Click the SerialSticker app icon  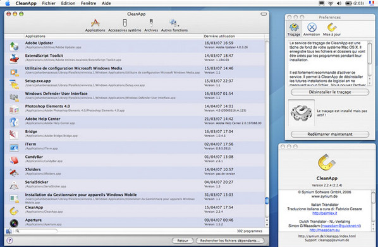tap(14, 185)
